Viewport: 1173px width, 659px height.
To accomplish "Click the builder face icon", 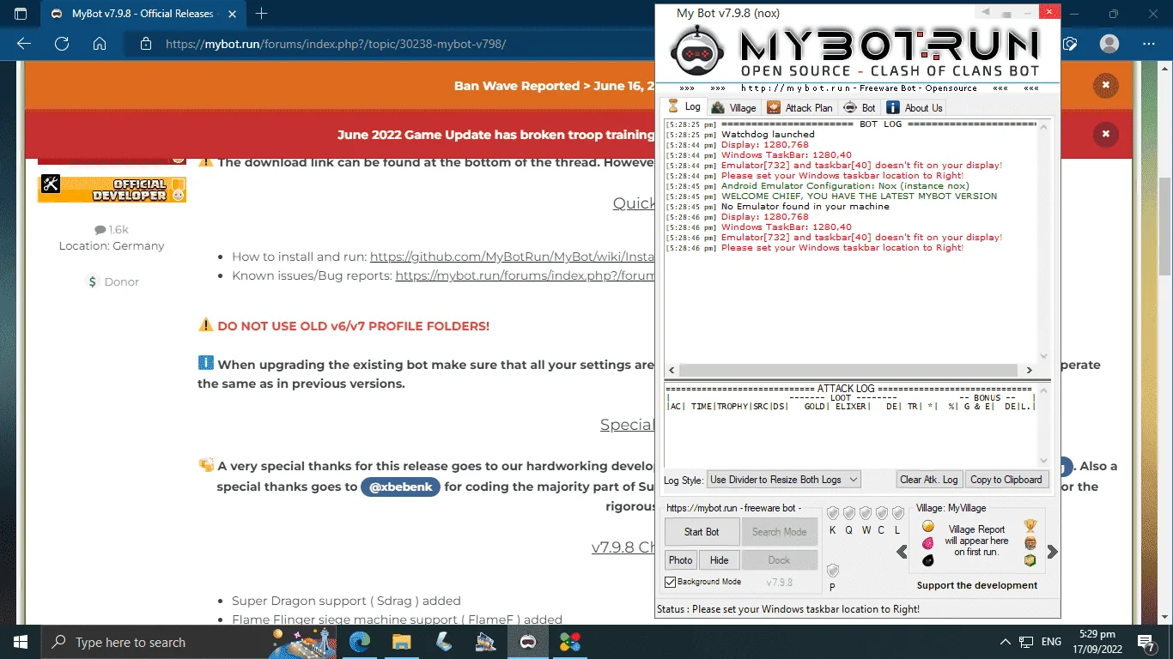I will [1030, 543].
